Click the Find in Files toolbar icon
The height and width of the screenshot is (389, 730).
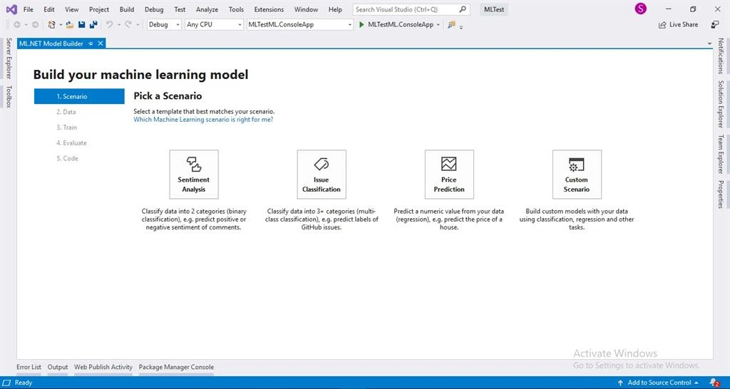[451, 25]
